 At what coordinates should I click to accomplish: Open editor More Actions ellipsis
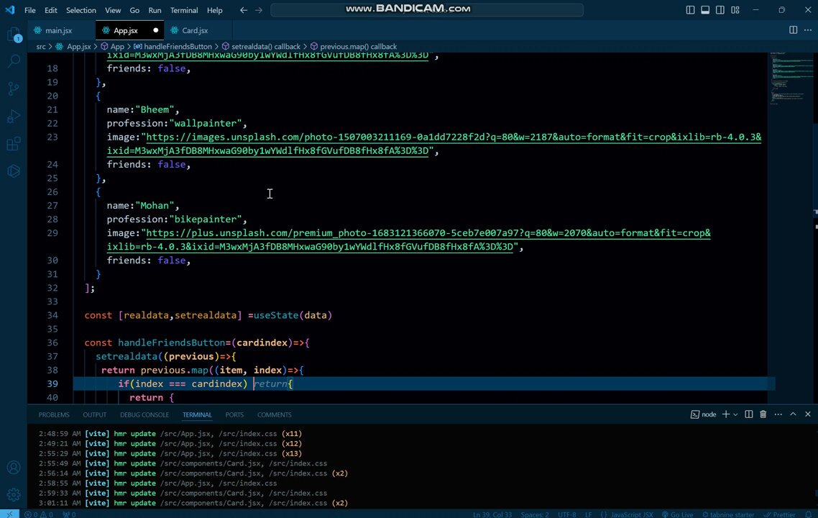click(807, 29)
